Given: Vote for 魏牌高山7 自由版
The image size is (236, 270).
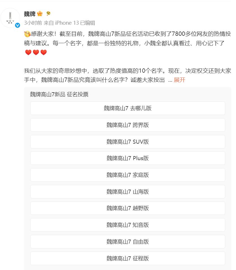Looking at the screenshot, I should (128, 242).
